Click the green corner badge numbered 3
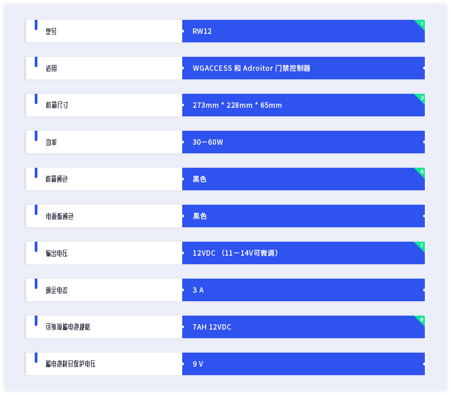Viewport: 451px width, 395px height. [421, 98]
